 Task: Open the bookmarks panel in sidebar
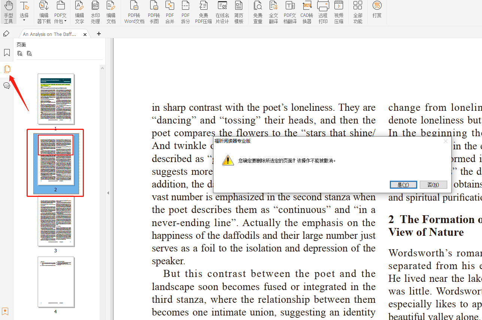click(x=6, y=52)
